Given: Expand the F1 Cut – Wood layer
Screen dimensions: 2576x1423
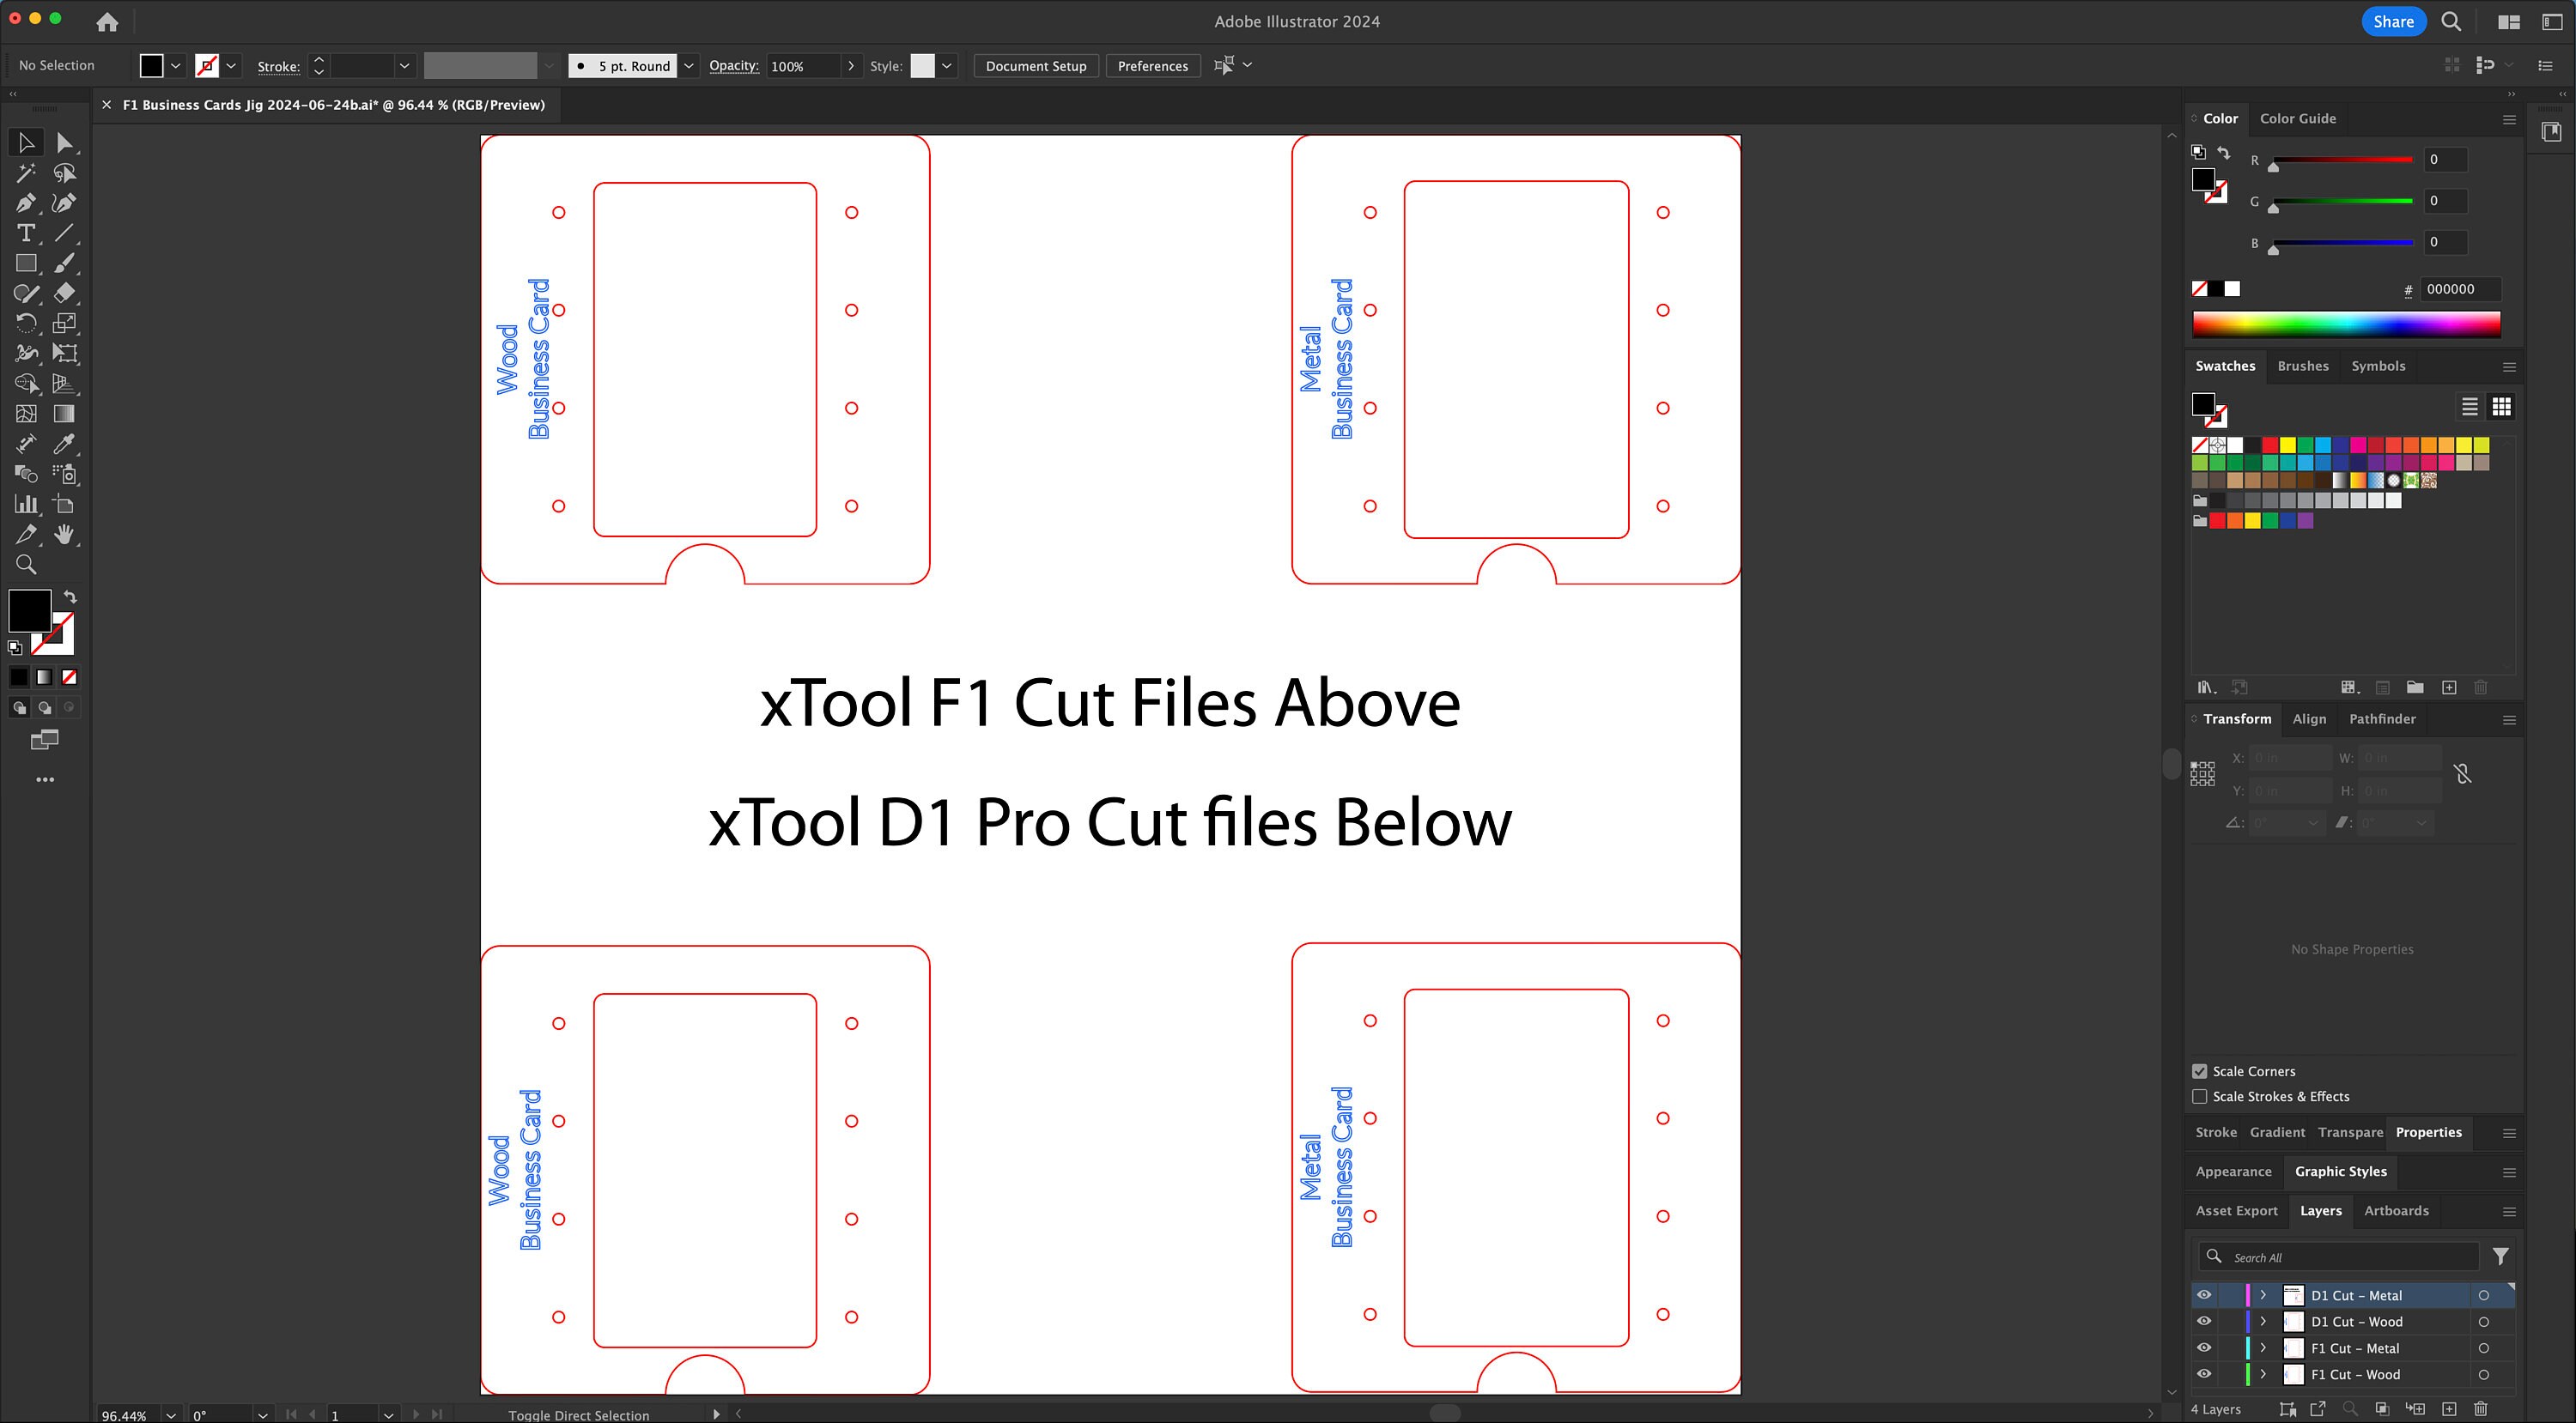Looking at the screenshot, I should pyautogui.click(x=2263, y=1374).
